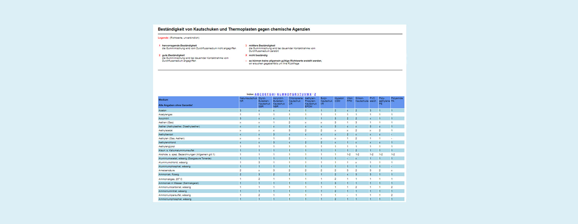Open index letter P section
The image size is (578, 224).
[x=290, y=94]
